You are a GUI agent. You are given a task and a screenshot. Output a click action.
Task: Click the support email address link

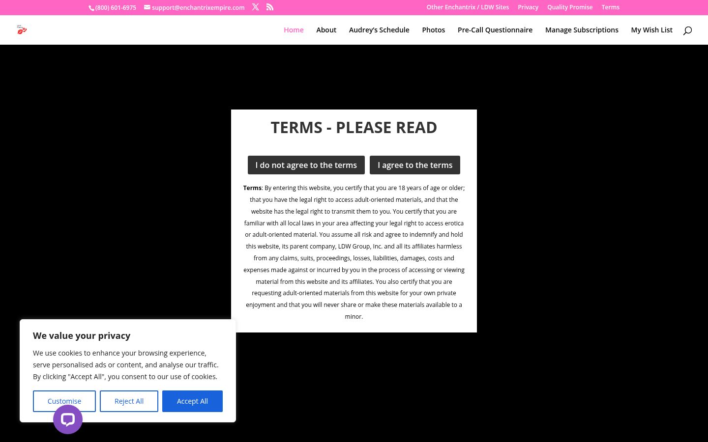pyautogui.click(x=198, y=8)
